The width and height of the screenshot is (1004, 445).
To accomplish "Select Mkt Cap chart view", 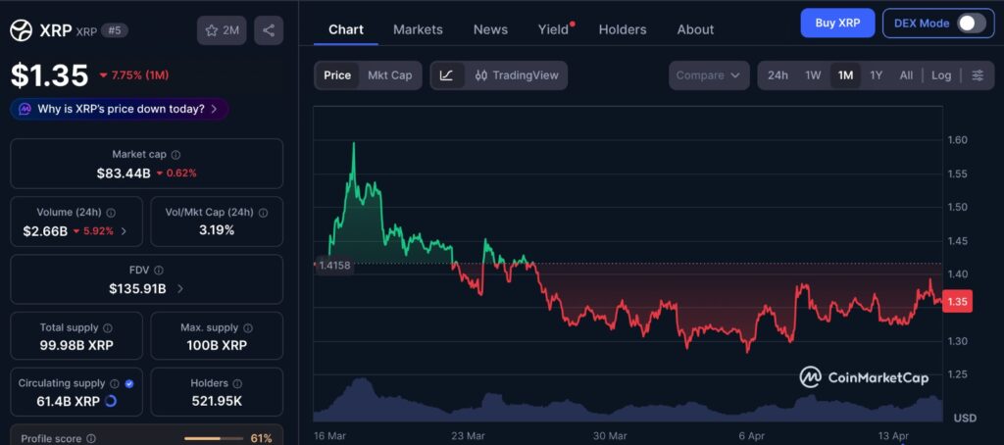I will click(x=390, y=75).
